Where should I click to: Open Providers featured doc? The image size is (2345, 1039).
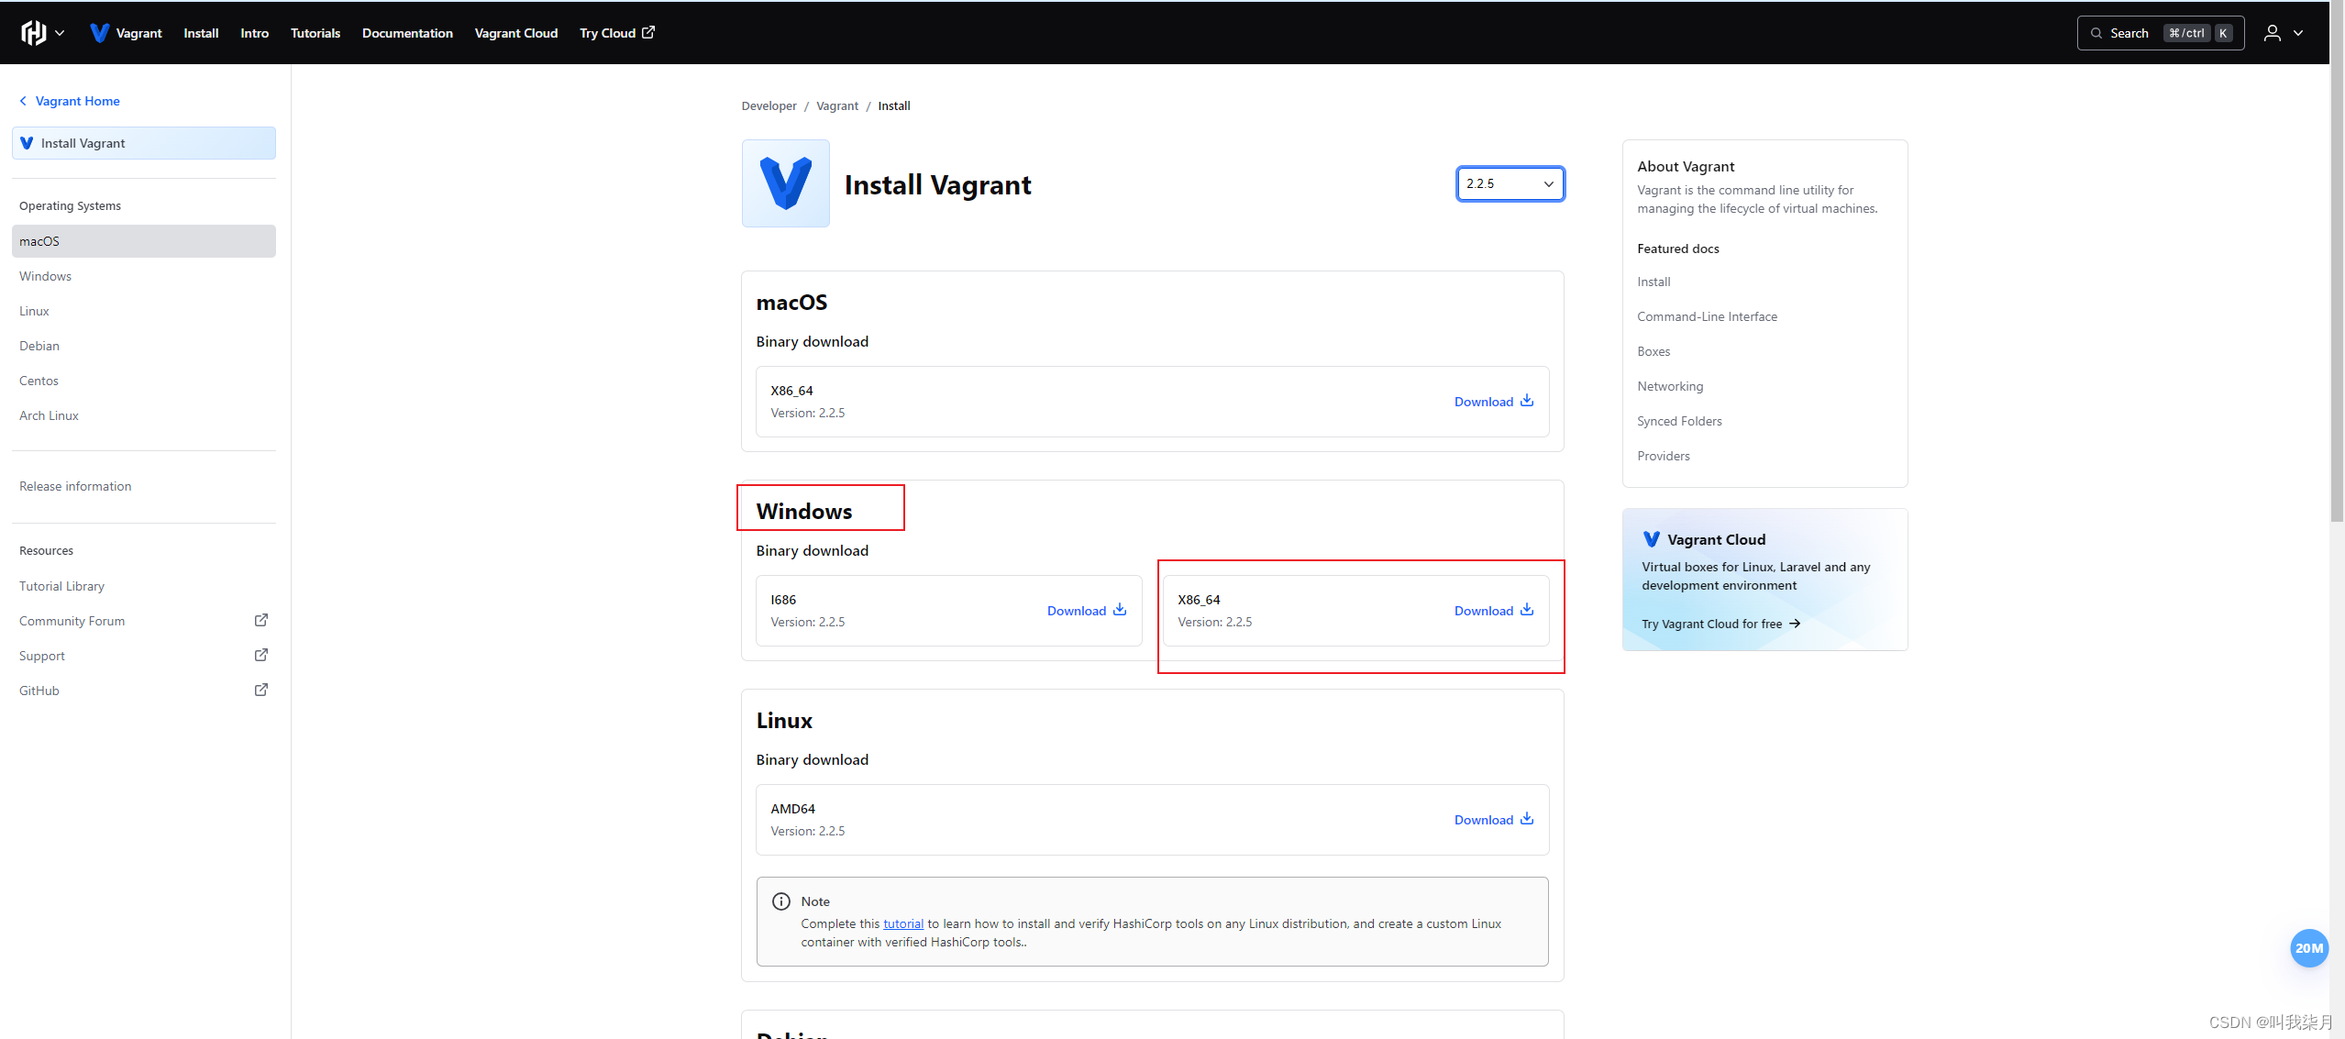1664,456
